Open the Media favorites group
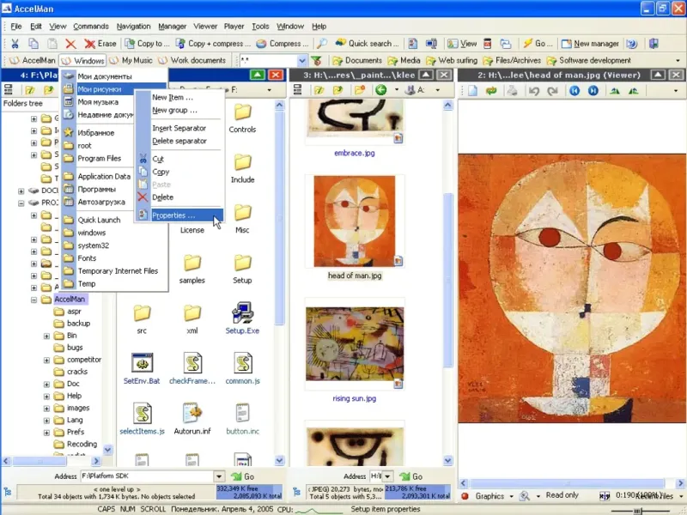Viewport: 687px width, 515px height. click(404, 60)
